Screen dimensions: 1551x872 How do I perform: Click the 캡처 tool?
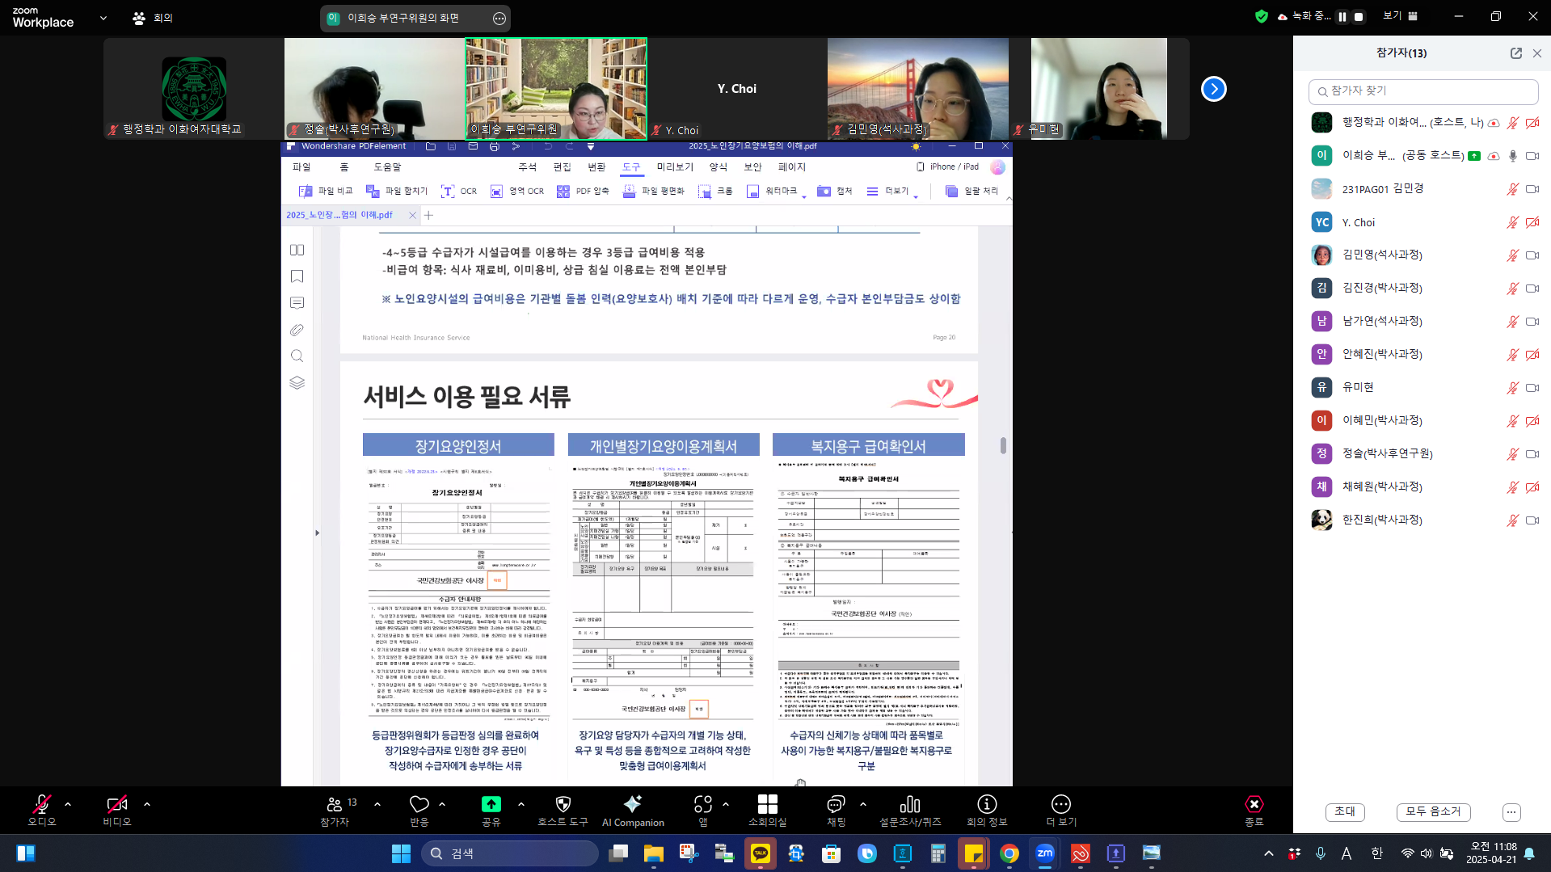tap(835, 192)
